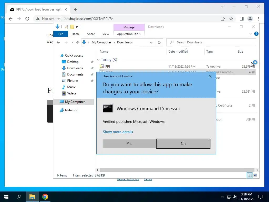Select Quick access in navigation pane
Screen dimensions: 269x202
point(74,55)
